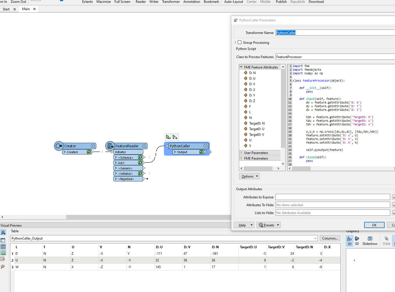Switch to the Start tab
This screenshot has width=395, height=292.
(x=6, y=9)
